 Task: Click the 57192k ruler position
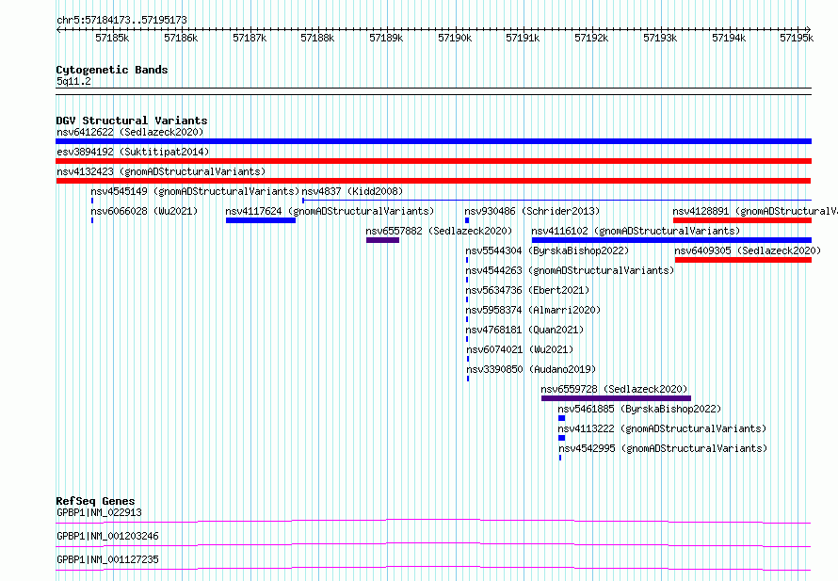pos(591,38)
